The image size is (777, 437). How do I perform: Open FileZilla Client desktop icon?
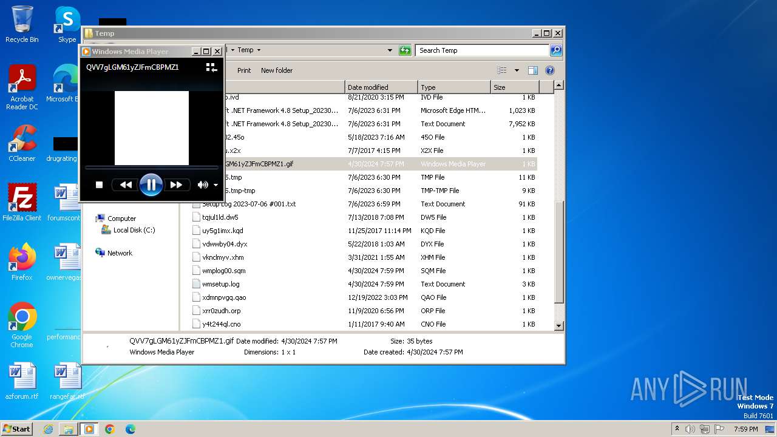(22, 202)
